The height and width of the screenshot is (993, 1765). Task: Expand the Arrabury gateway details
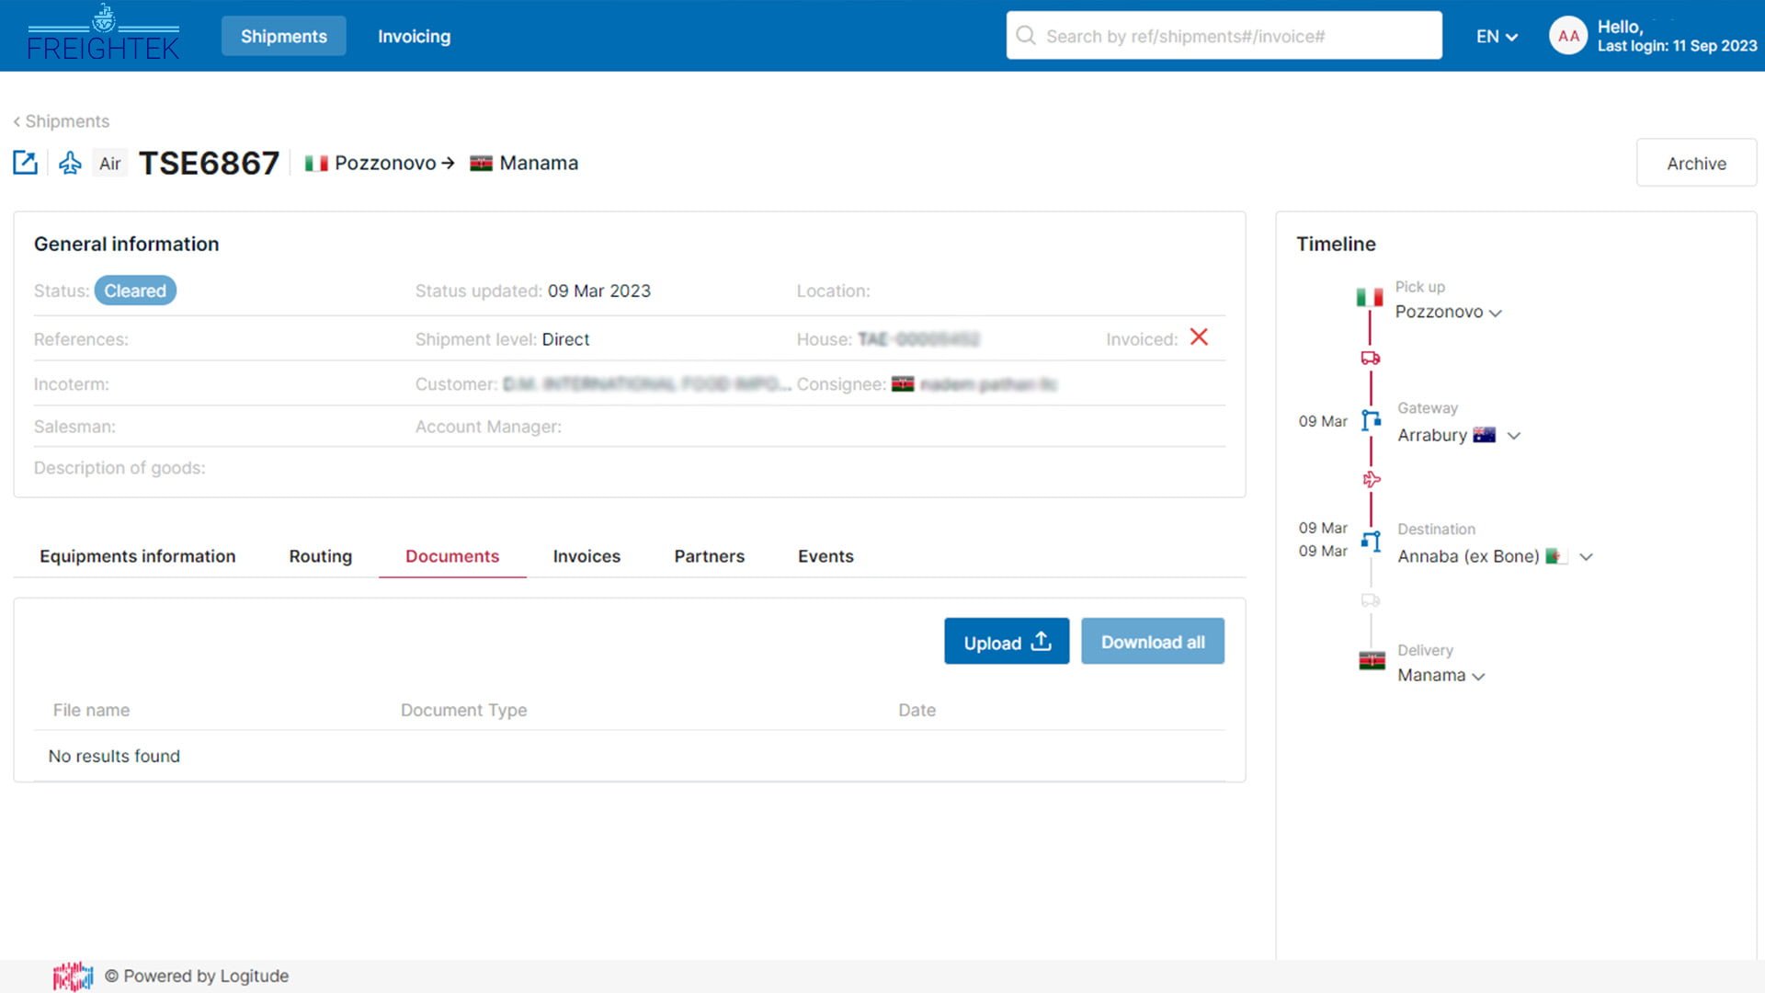[x=1514, y=436]
